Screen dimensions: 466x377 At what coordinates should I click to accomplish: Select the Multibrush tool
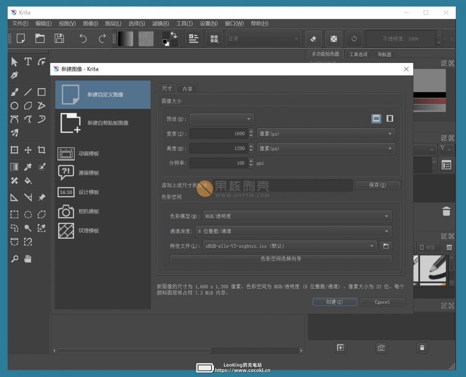coord(14,133)
